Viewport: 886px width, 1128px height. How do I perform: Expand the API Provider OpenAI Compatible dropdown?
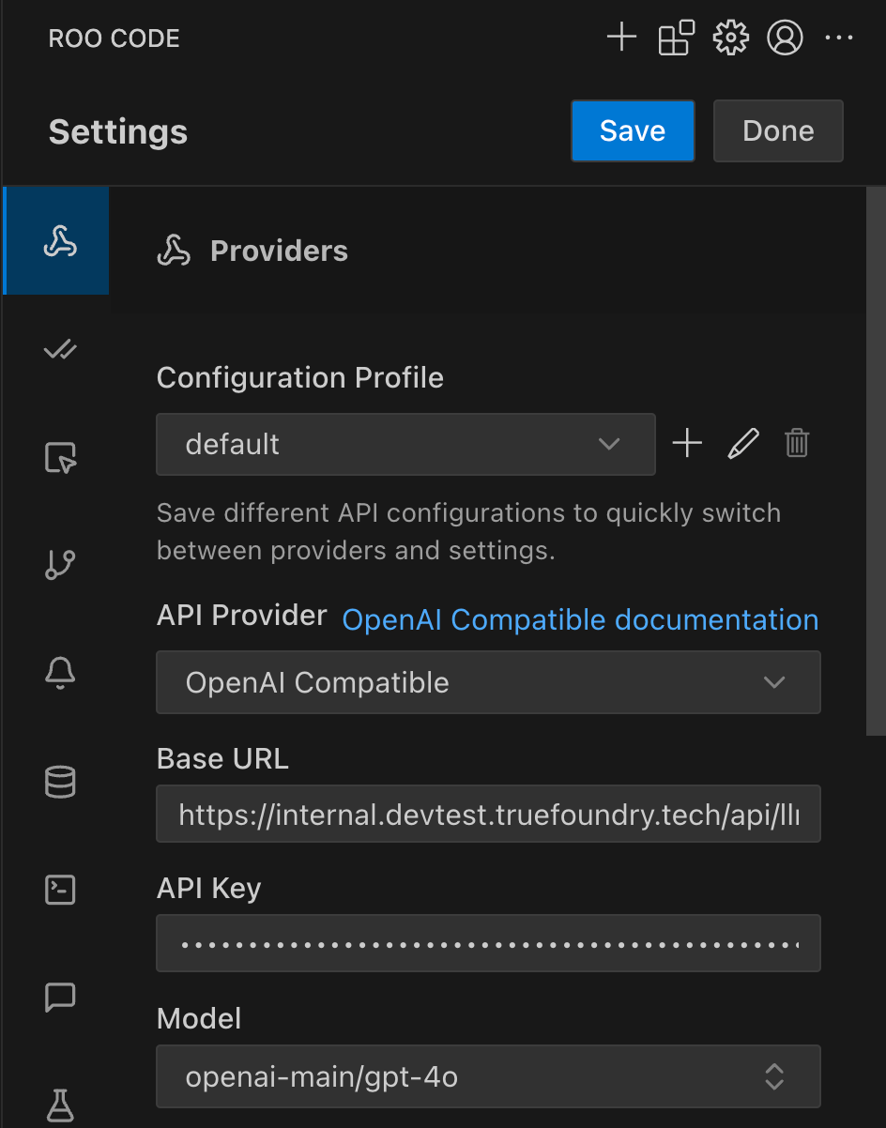[488, 682]
